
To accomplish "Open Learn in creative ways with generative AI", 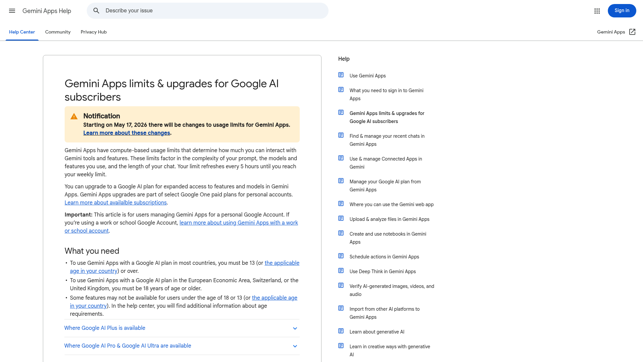I will [x=390, y=351].
